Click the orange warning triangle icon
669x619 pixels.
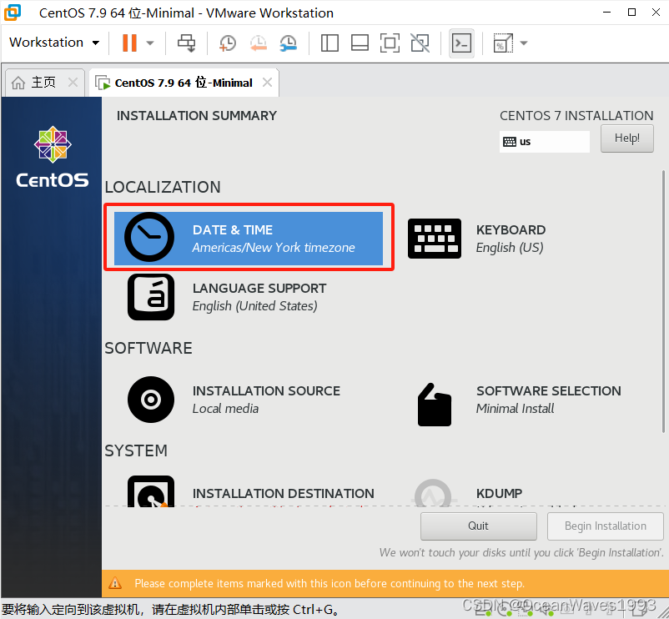tap(115, 583)
